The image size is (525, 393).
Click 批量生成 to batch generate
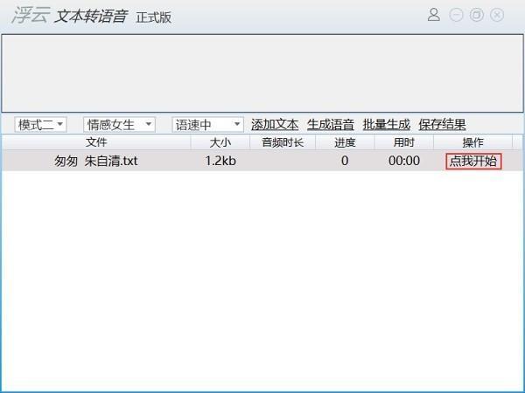387,125
